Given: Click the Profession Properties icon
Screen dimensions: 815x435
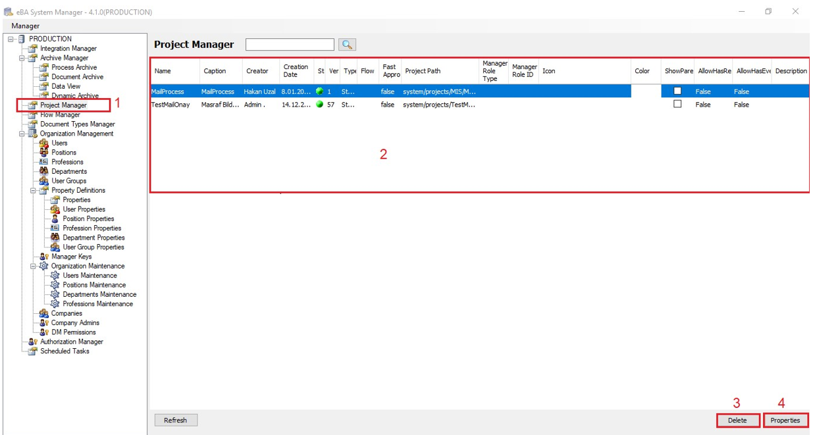Looking at the screenshot, I should click(55, 228).
